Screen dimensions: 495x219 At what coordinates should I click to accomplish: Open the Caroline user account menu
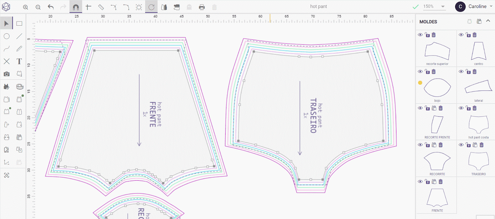(474, 6)
